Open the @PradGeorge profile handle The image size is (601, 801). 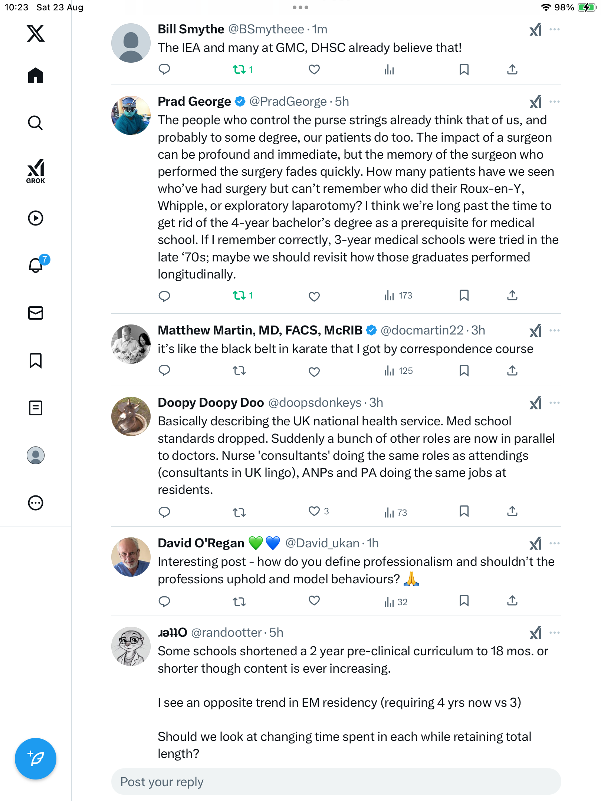(x=288, y=102)
